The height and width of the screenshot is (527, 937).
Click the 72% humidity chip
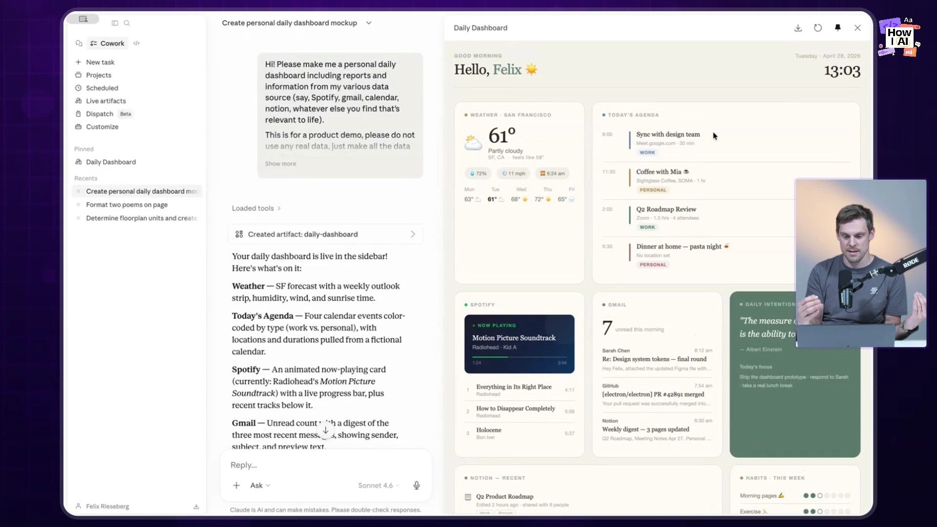478,174
